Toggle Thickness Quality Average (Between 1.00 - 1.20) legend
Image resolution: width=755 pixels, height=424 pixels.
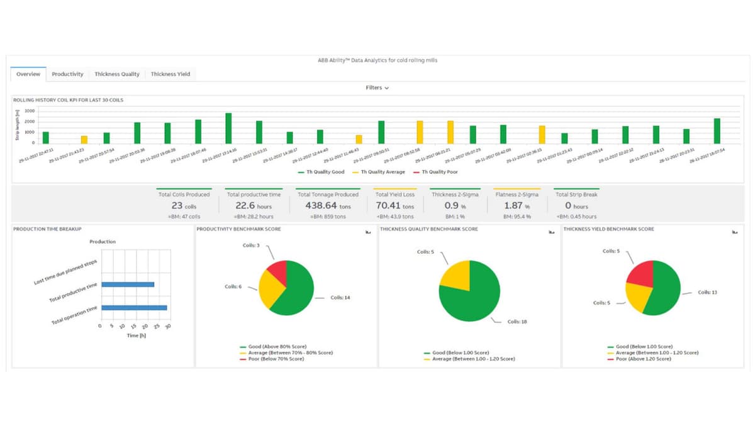(469, 359)
